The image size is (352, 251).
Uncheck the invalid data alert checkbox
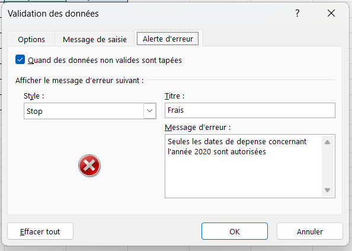click(x=20, y=60)
